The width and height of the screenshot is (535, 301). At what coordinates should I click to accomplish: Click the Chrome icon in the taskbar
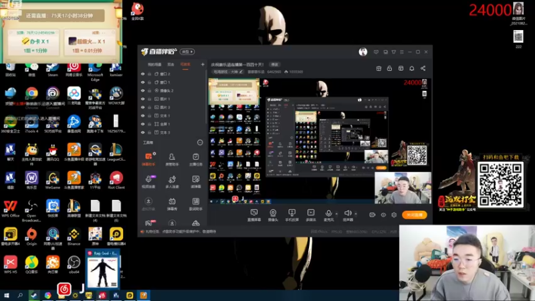tap(47, 295)
